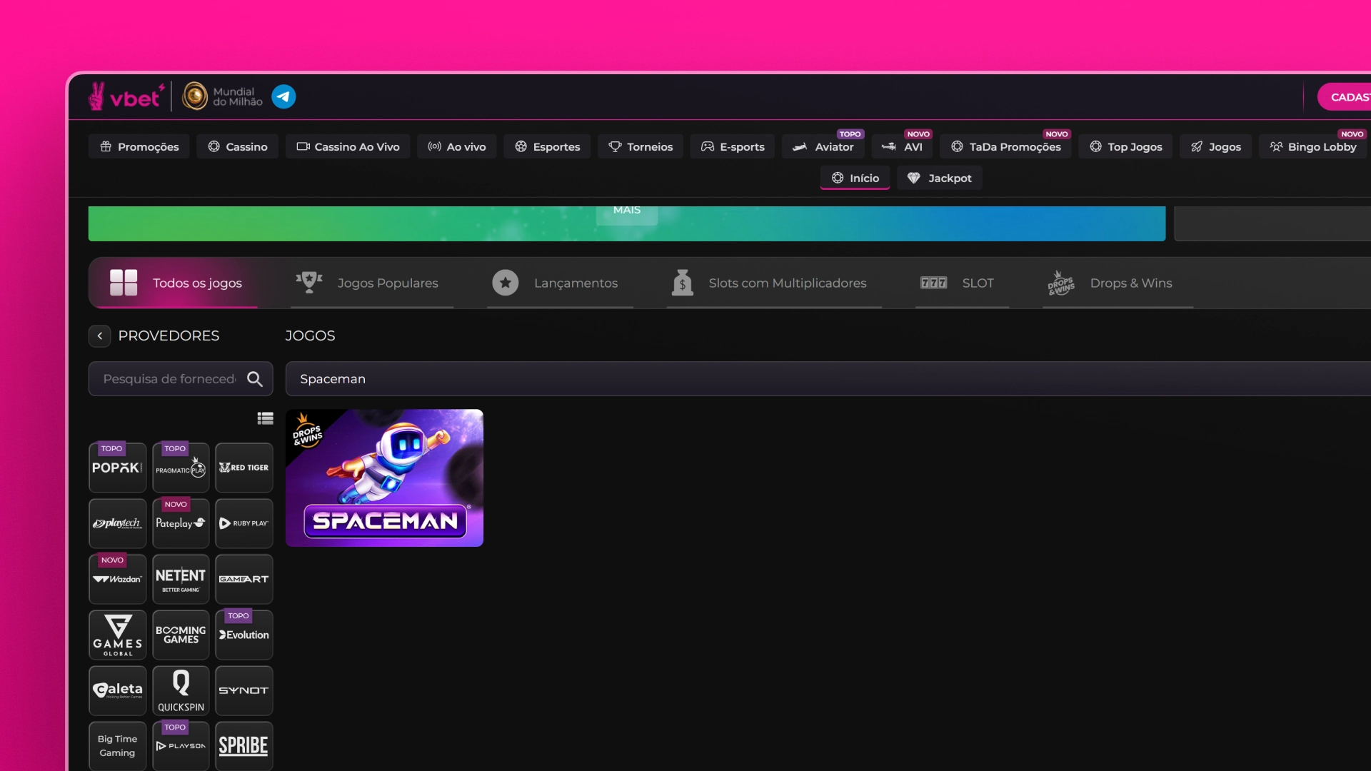Screen dimensions: 1371x771
Task: Select the NetEnt provider
Action: (181, 579)
